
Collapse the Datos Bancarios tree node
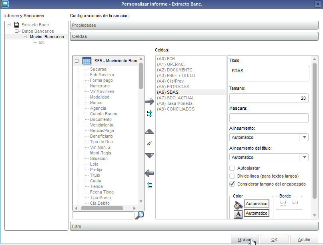click(16, 31)
